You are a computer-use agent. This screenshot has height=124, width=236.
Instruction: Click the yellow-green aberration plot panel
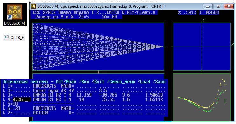pyautogui.click(x=202, y=97)
